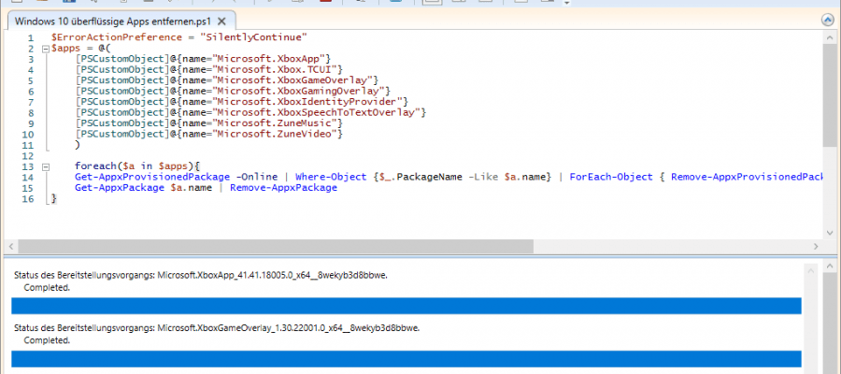Click the "SilentlyContinue" string value
Image resolution: width=841 pixels, height=374 pixels.
[258, 37]
